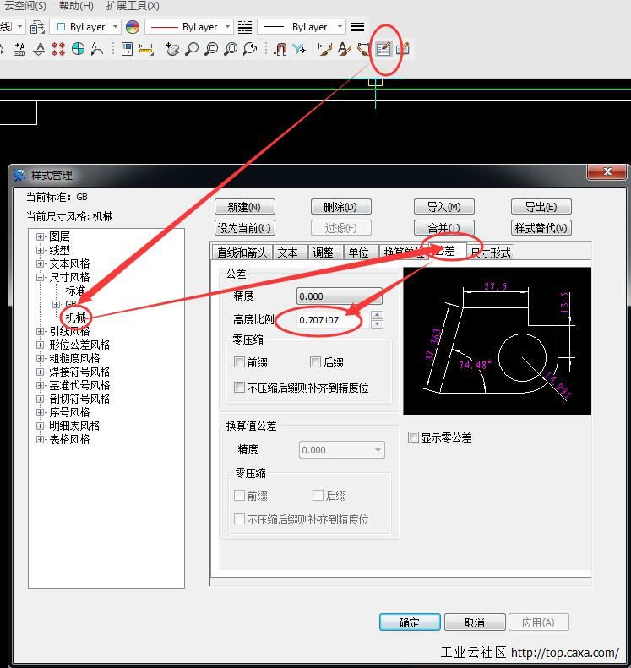The image size is (631, 668).
Task: Expand the 文本风格 tree node
Action: coord(40,263)
